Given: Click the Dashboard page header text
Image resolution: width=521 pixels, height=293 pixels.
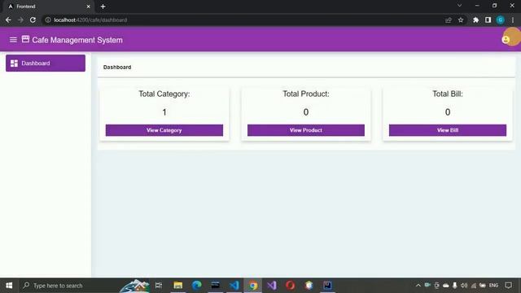Looking at the screenshot, I should coord(117,67).
